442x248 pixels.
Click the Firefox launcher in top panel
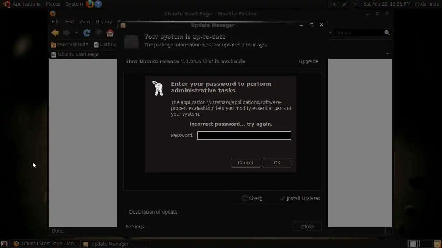click(x=90, y=4)
